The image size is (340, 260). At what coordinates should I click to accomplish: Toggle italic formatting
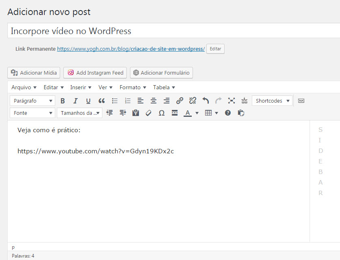pyautogui.click(x=75, y=101)
